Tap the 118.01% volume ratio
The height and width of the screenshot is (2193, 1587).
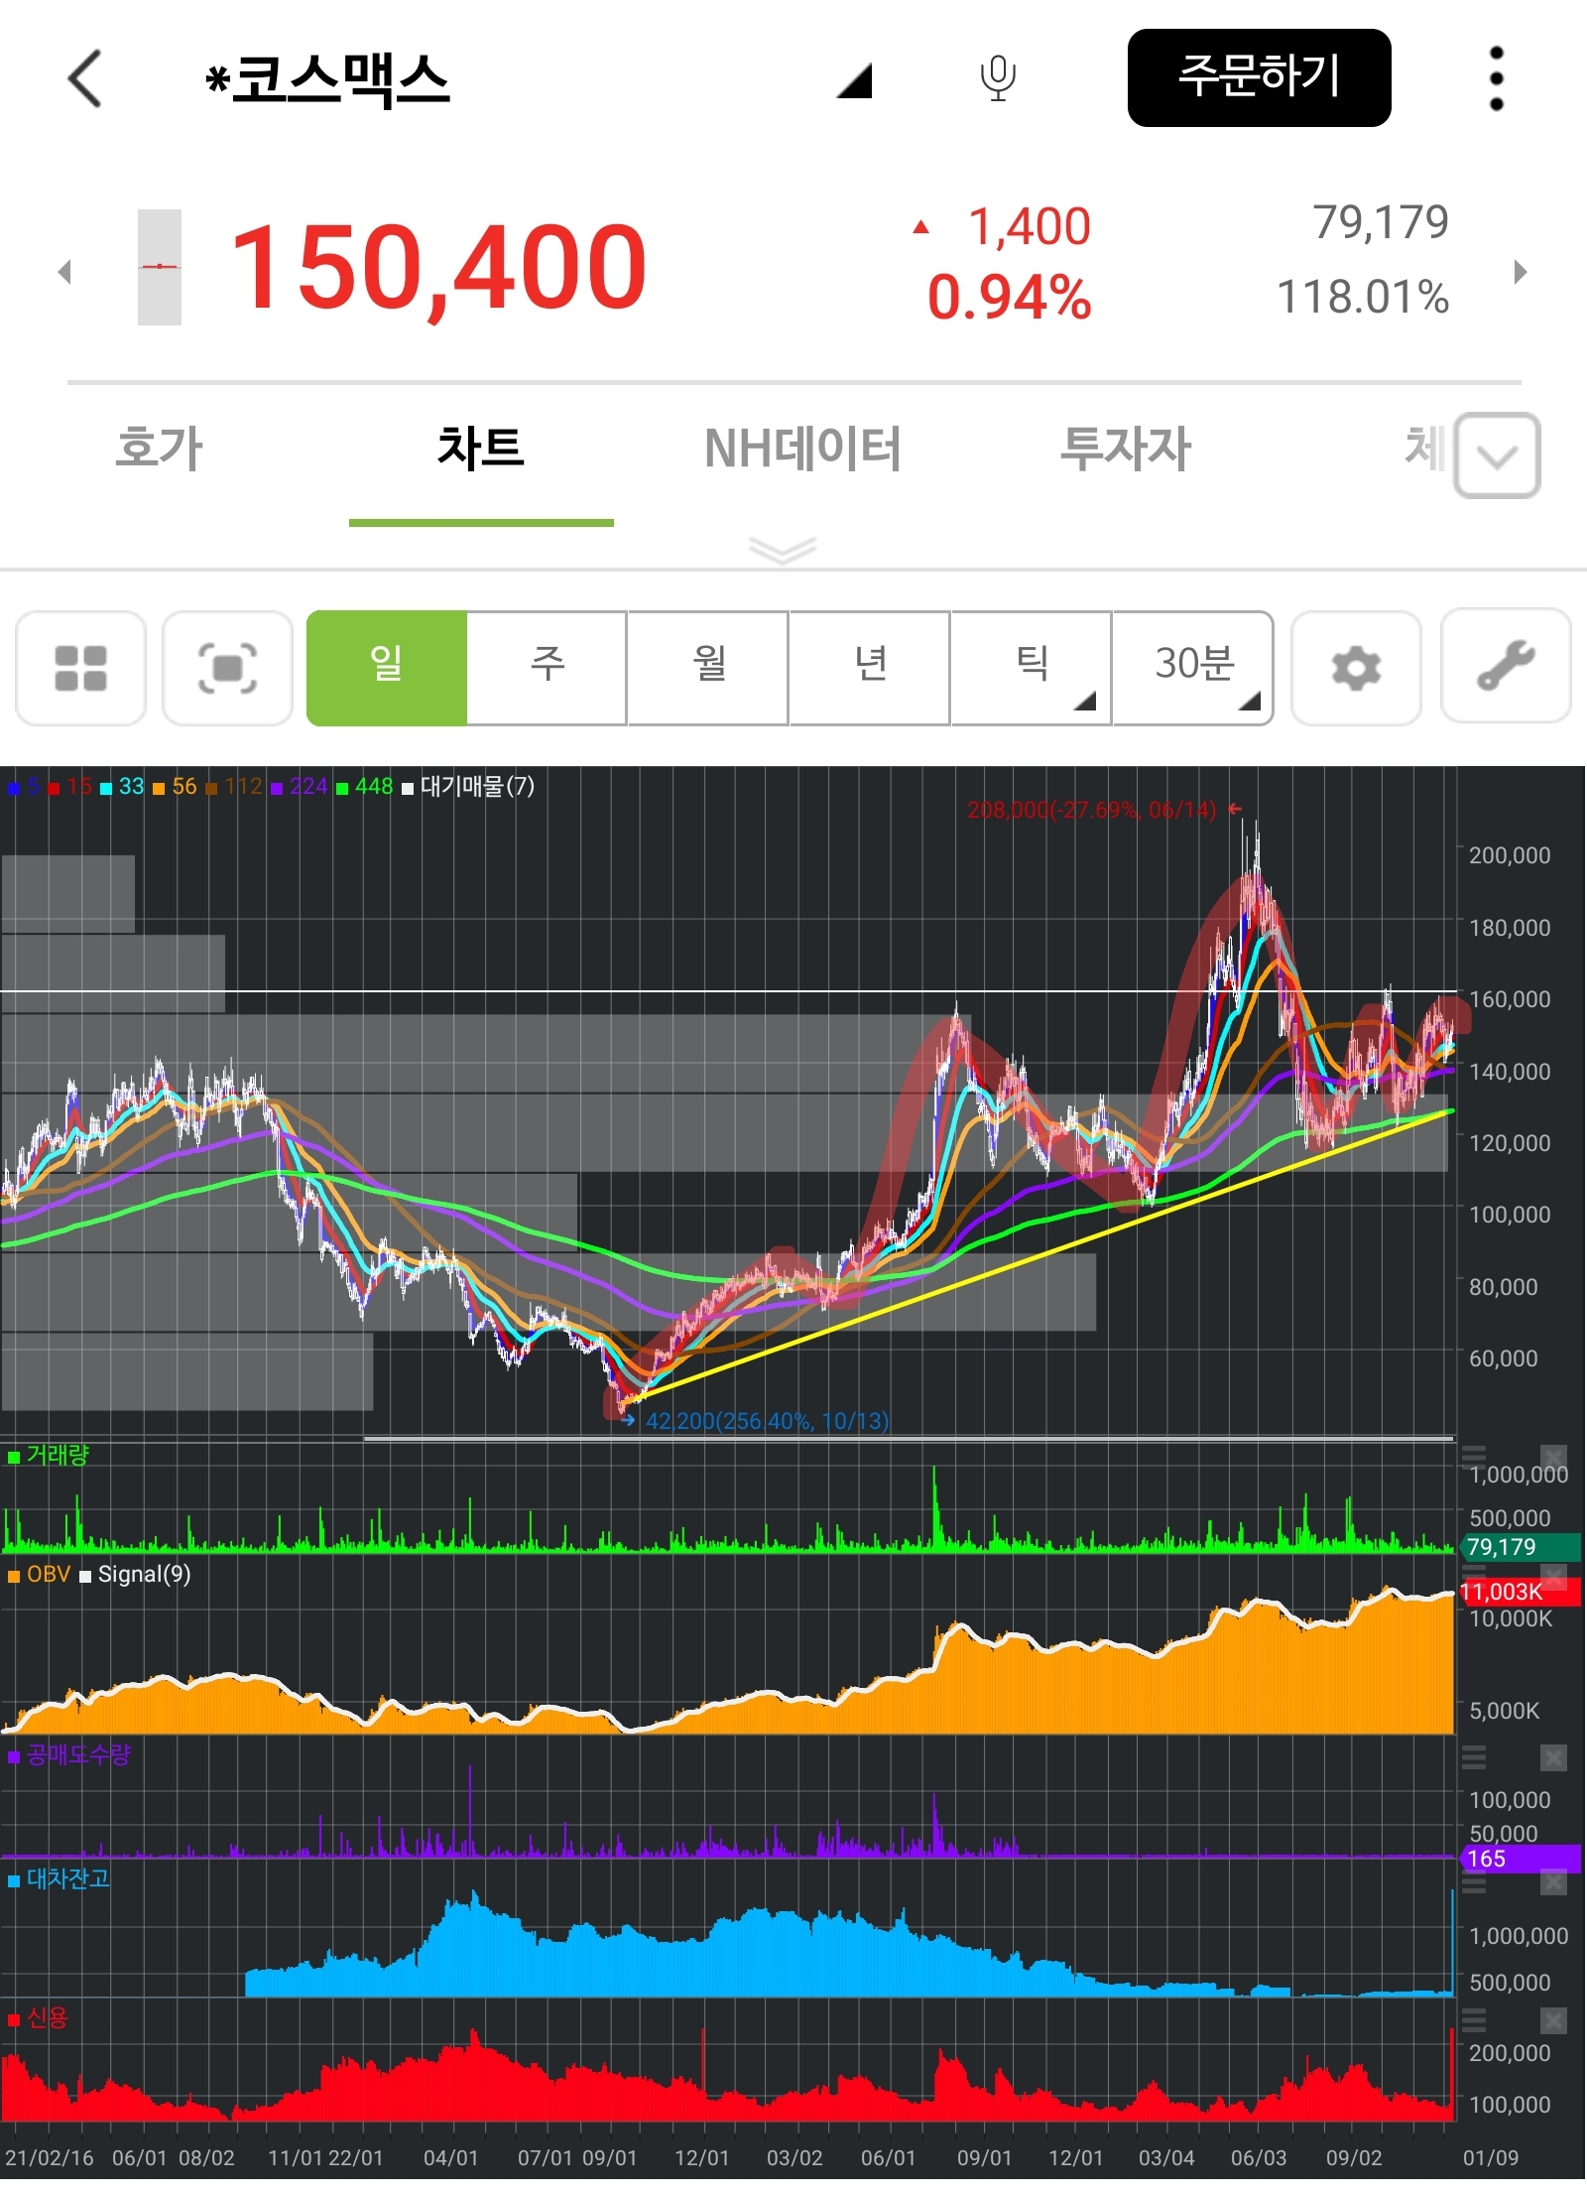(x=1363, y=298)
